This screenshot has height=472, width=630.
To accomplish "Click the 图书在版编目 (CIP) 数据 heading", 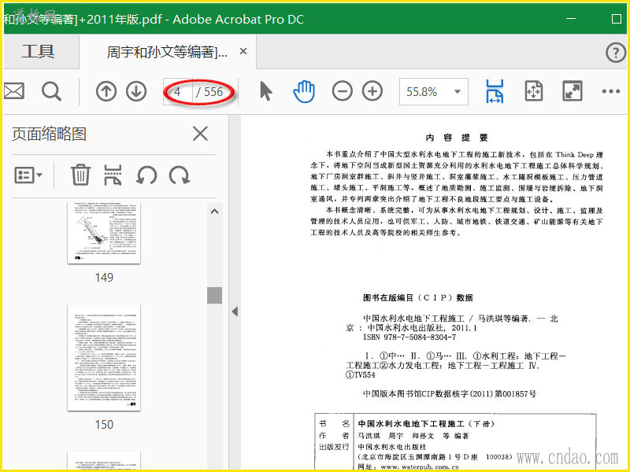I will pyautogui.click(x=418, y=298).
